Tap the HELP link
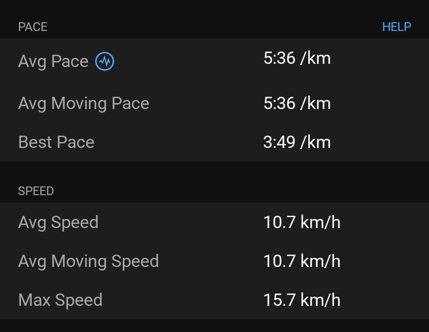 click(x=396, y=27)
